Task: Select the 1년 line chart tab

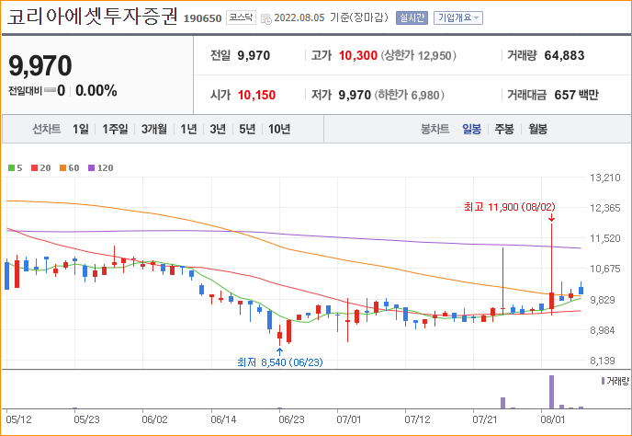Action: [x=188, y=129]
